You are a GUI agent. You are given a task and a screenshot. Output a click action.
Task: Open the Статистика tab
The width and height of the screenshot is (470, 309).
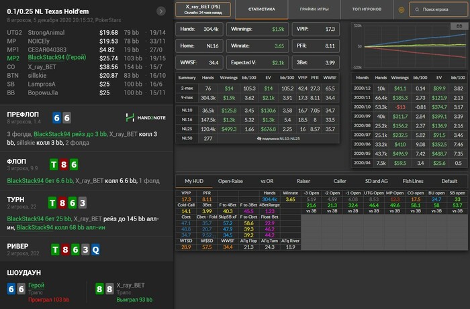pos(262,9)
